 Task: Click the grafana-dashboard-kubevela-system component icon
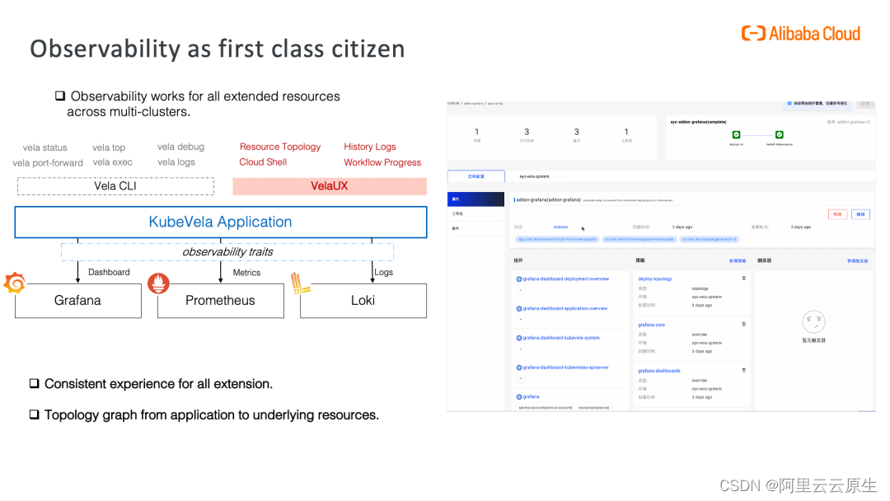click(x=519, y=338)
